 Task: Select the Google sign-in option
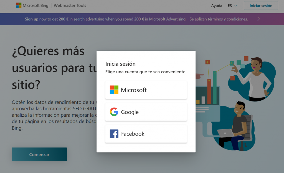(x=146, y=112)
